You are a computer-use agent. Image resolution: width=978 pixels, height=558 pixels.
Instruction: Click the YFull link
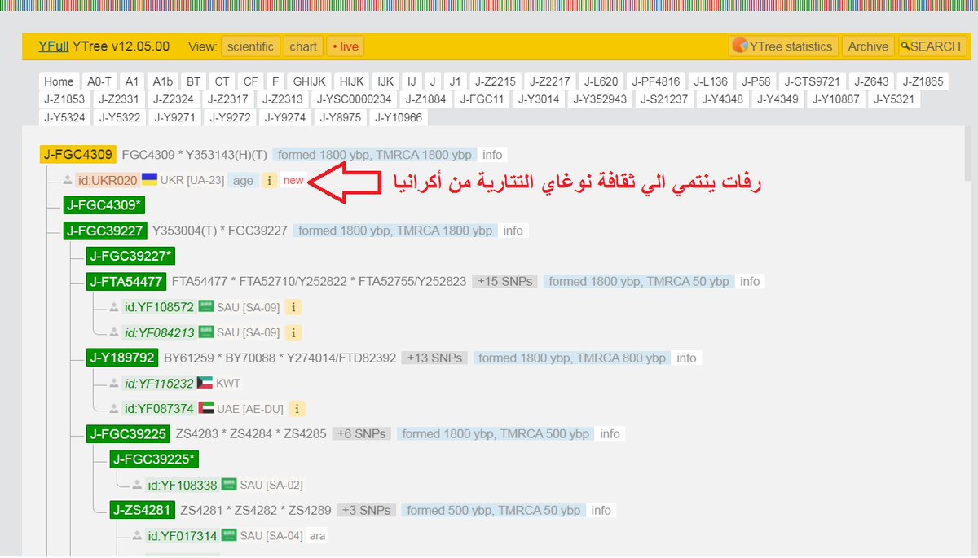click(52, 46)
